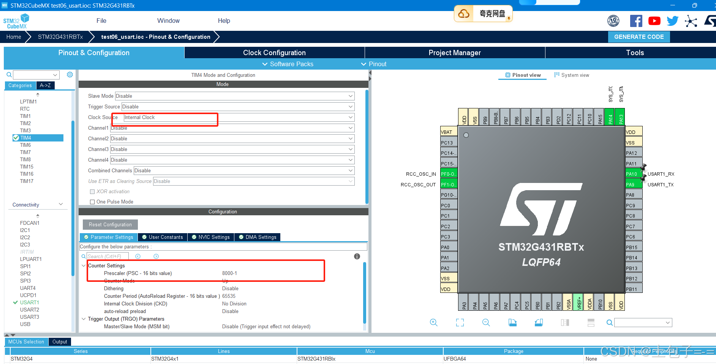Click the STM32CubeMX logo
The image size is (716, 364).
pyautogui.click(x=16, y=21)
